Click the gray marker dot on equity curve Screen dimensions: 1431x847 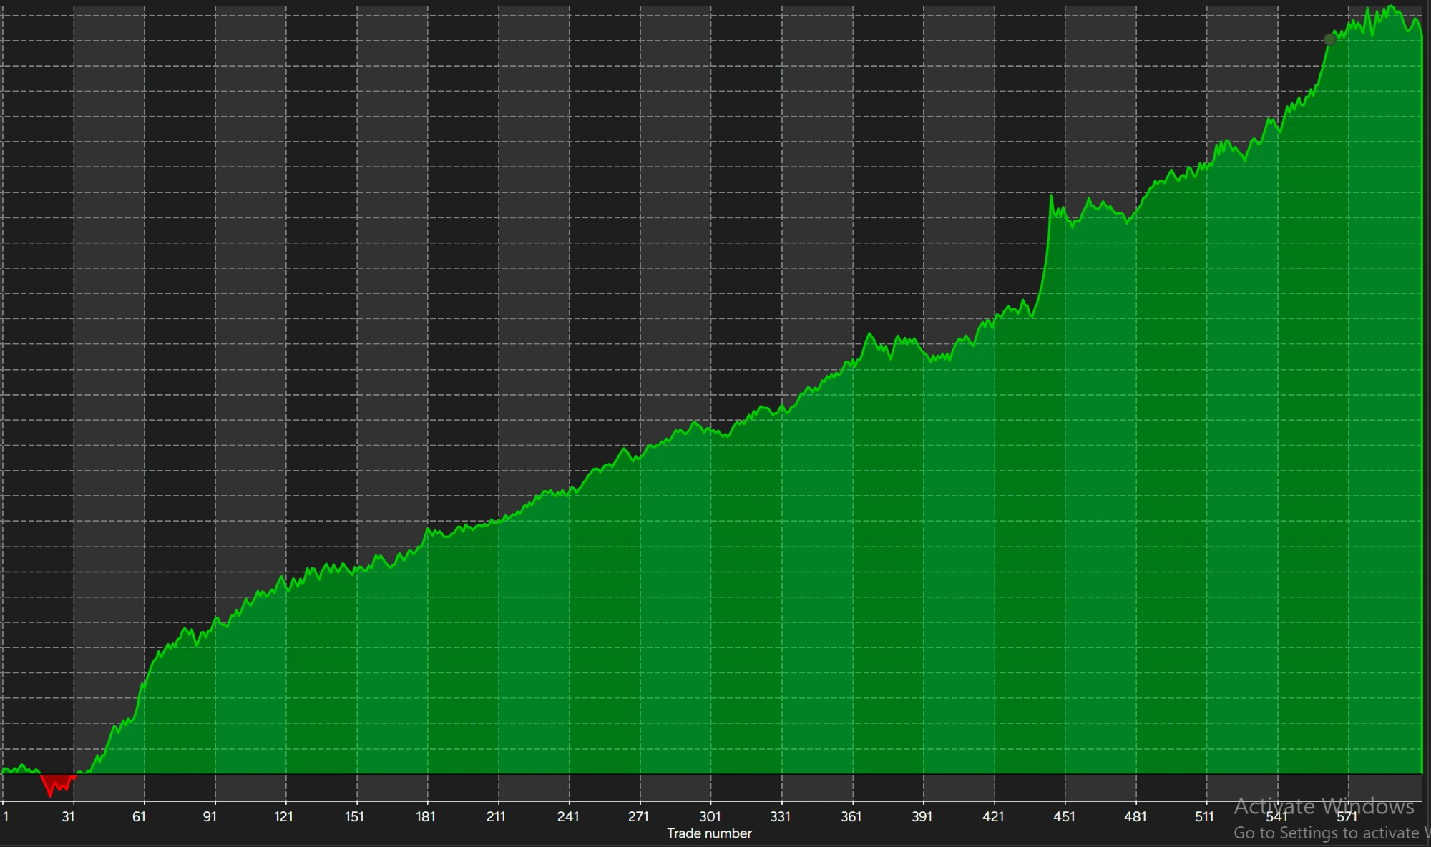coord(1329,40)
